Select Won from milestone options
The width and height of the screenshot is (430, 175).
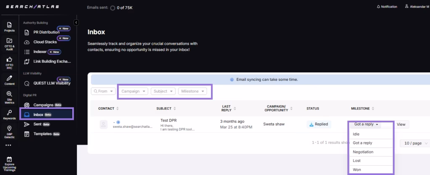click(357, 170)
